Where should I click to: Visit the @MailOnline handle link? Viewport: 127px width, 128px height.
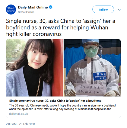(x=26, y=12)
